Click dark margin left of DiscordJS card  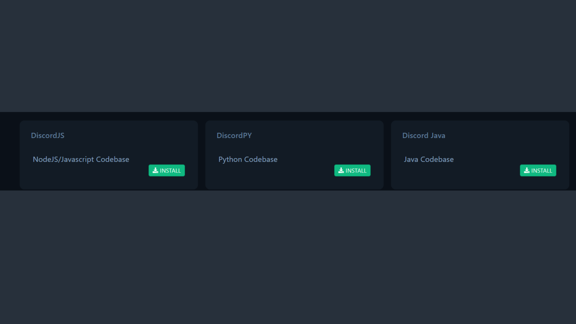(x=10, y=155)
